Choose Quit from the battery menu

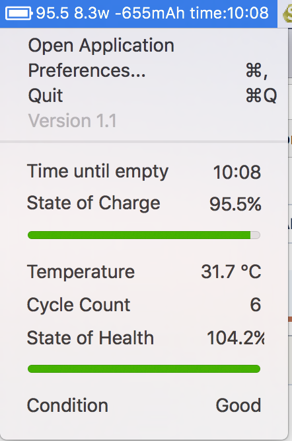click(x=144, y=95)
